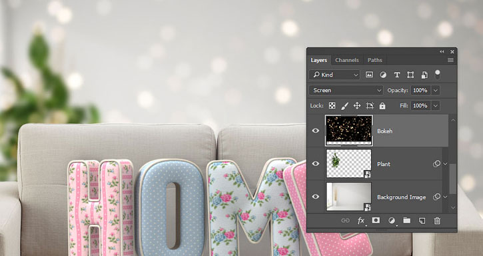Add a layer style via fx icon

(361, 221)
